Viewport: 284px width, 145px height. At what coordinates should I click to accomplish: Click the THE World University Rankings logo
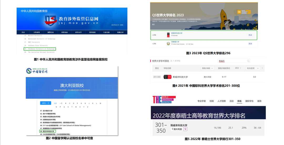(x=164, y=100)
